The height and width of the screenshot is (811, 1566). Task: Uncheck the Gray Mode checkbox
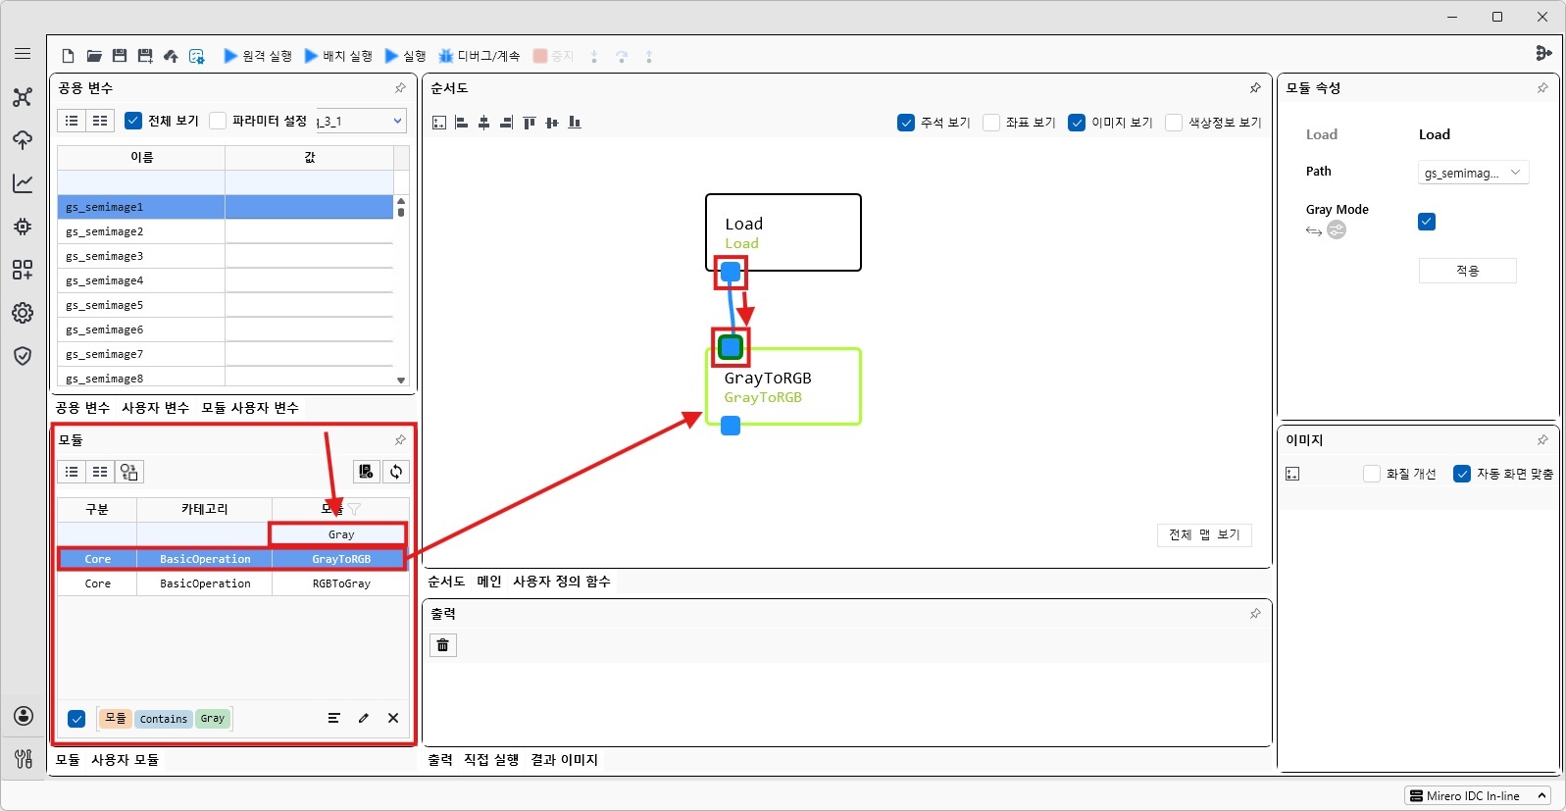[1427, 222]
